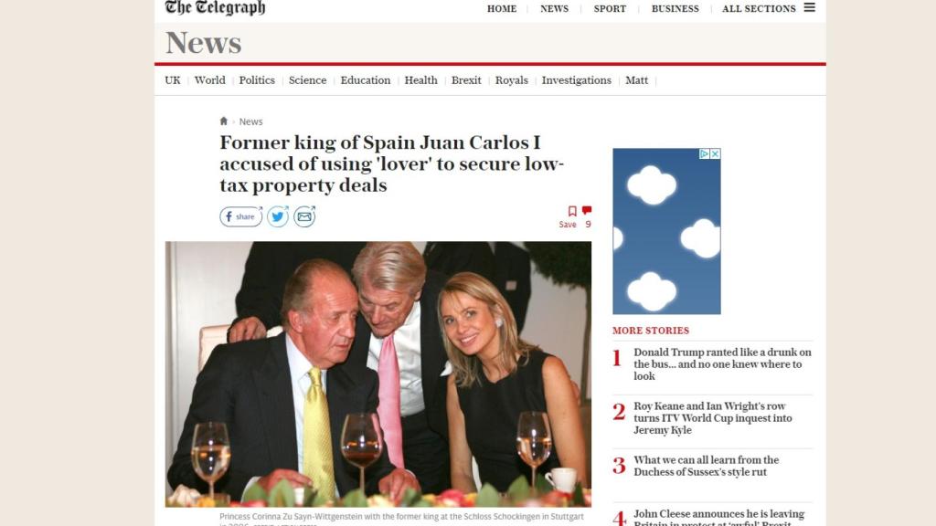
Task: Share the article via the Facebook button
Action: coord(241,216)
